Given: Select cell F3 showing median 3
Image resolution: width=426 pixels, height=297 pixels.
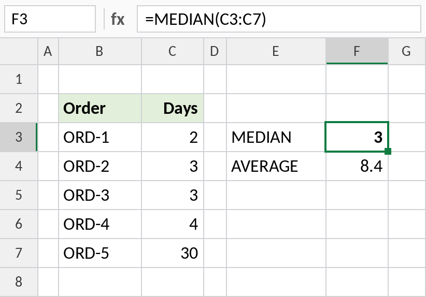Looking at the screenshot, I should click(357, 137).
